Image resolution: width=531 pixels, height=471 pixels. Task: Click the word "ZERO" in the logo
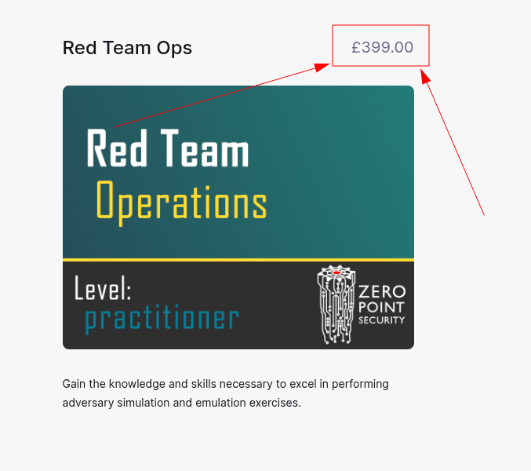pos(382,291)
